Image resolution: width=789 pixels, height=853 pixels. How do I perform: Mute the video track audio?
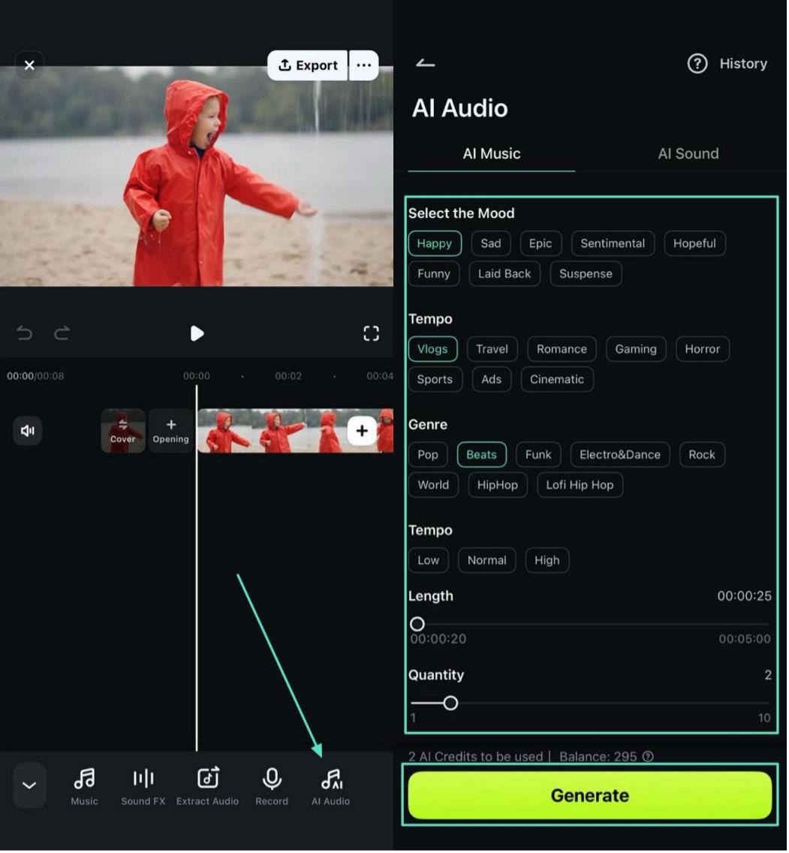(28, 430)
